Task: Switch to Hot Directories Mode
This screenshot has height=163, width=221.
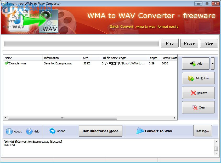Action: (100, 131)
